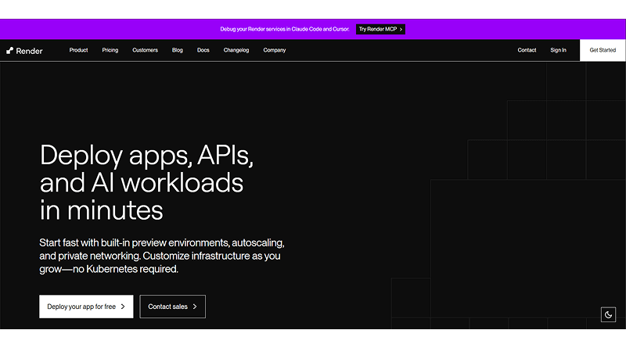Image resolution: width=626 pixels, height=348 pixels.
Task: View the Changelog page
Action: coord(236,50)
